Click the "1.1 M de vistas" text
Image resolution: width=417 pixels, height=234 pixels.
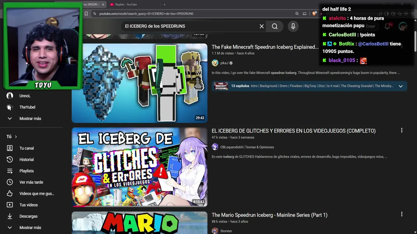223,53
